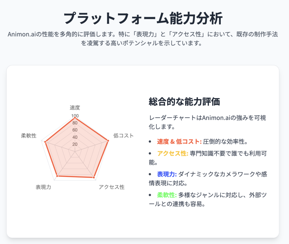The height and width of the screenshot is (244, 289).
Task: Click the 表現力 axis label below chart
Action: (x=43, y=187)
